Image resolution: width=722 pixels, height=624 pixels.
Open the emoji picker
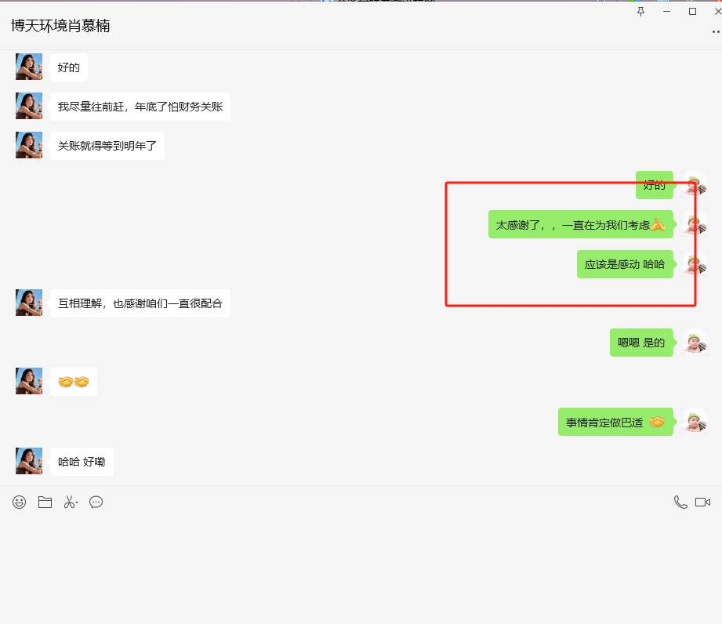point(20,502)
